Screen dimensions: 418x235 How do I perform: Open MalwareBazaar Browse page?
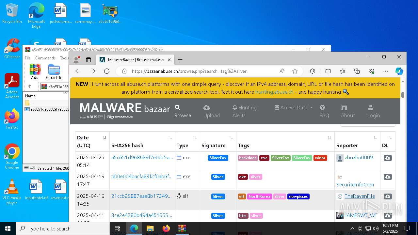(183, 111)
